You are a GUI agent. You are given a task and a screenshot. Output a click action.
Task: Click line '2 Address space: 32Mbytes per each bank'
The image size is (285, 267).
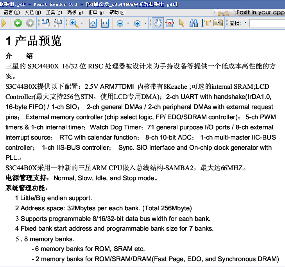click(x=104, y=208)
